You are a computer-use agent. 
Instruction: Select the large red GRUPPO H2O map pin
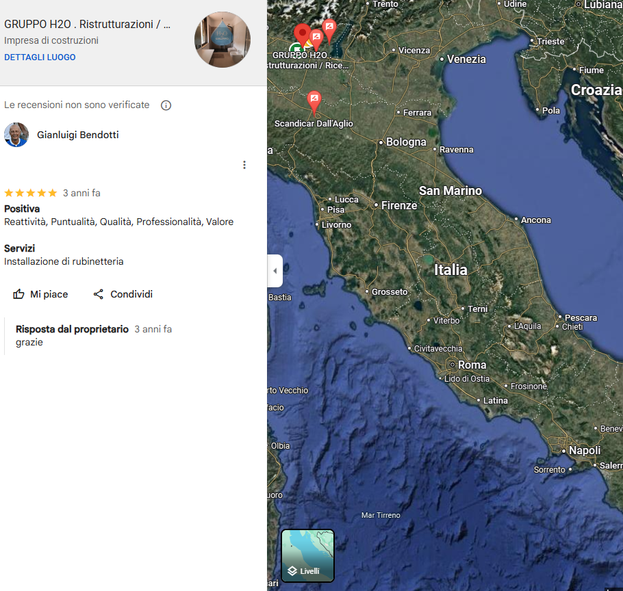point(303,36)
